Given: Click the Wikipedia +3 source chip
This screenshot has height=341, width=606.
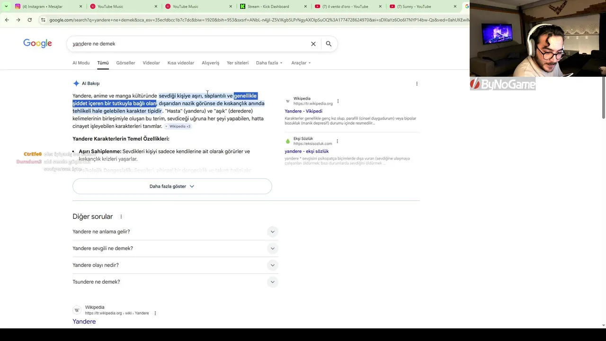Looking at the screenshot, I should 178,126.
